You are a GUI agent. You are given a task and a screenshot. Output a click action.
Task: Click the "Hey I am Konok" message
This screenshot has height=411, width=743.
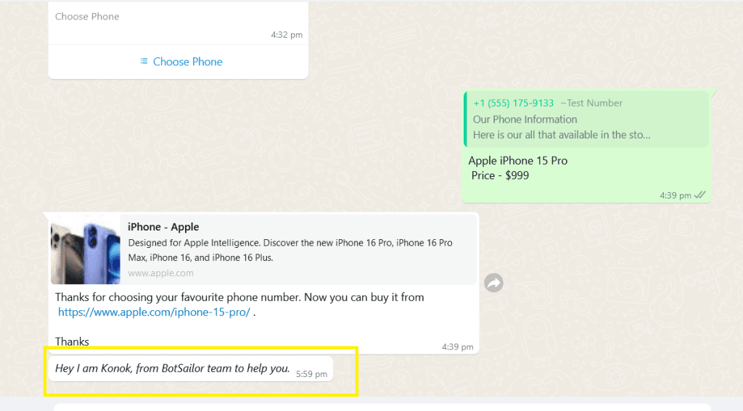pos(172,368)
